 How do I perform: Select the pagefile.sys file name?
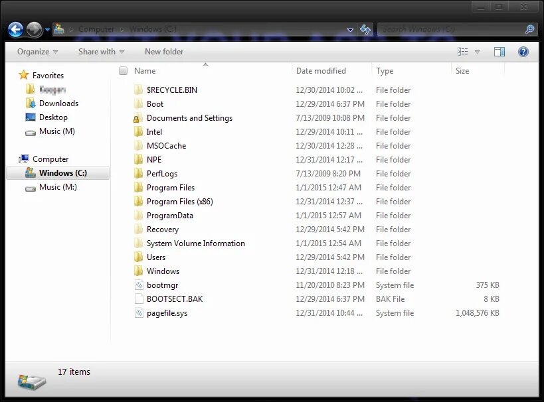167,313
